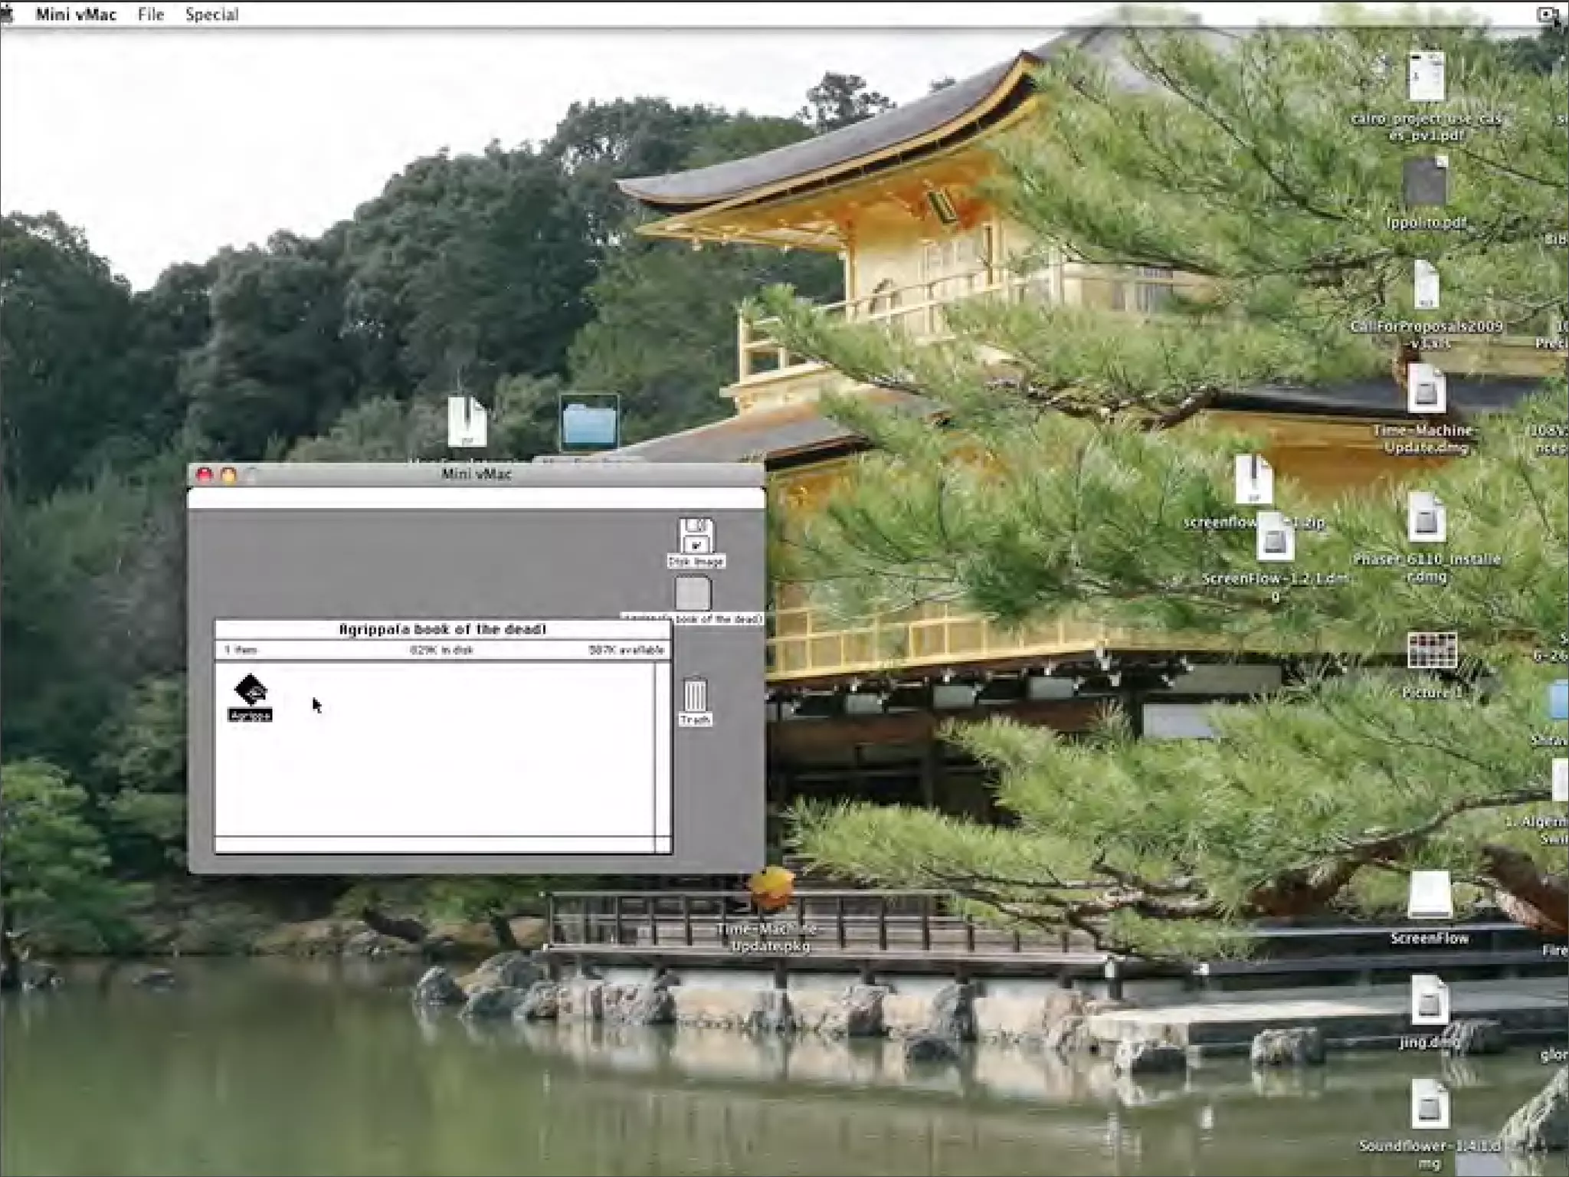Click the Agrippa window title bar
The height and width of the screenshot is (1177, 1569).
click(x=442, y=629)
